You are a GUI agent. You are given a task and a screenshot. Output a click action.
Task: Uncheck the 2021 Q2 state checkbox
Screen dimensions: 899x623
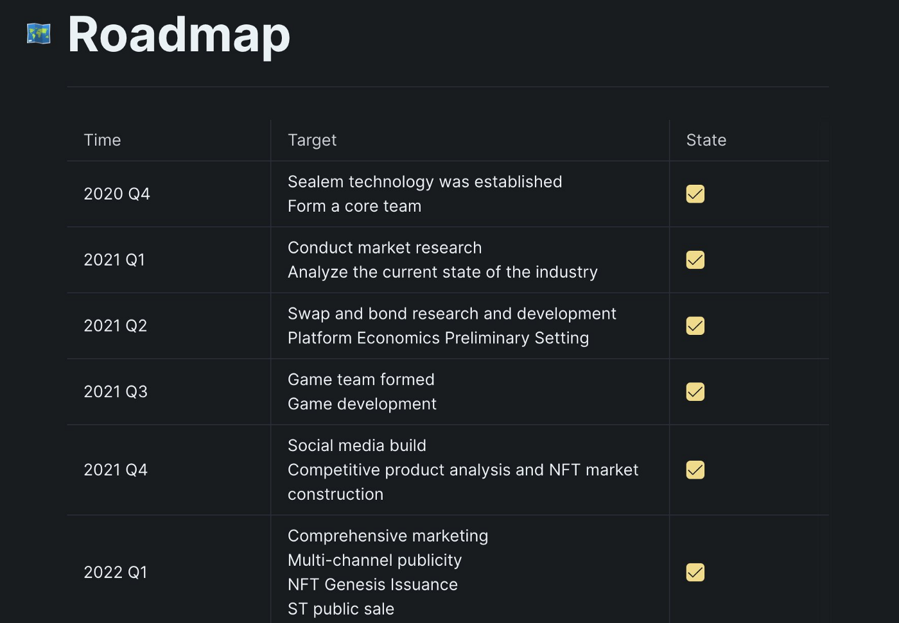[x=695, y=326]
